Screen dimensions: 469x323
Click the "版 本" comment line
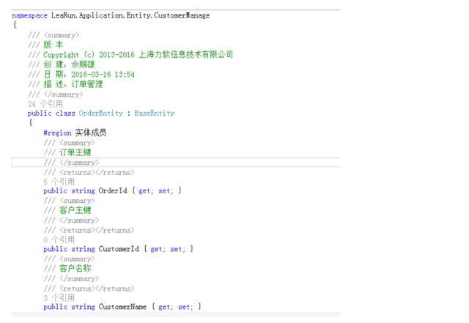coord(45,45)
